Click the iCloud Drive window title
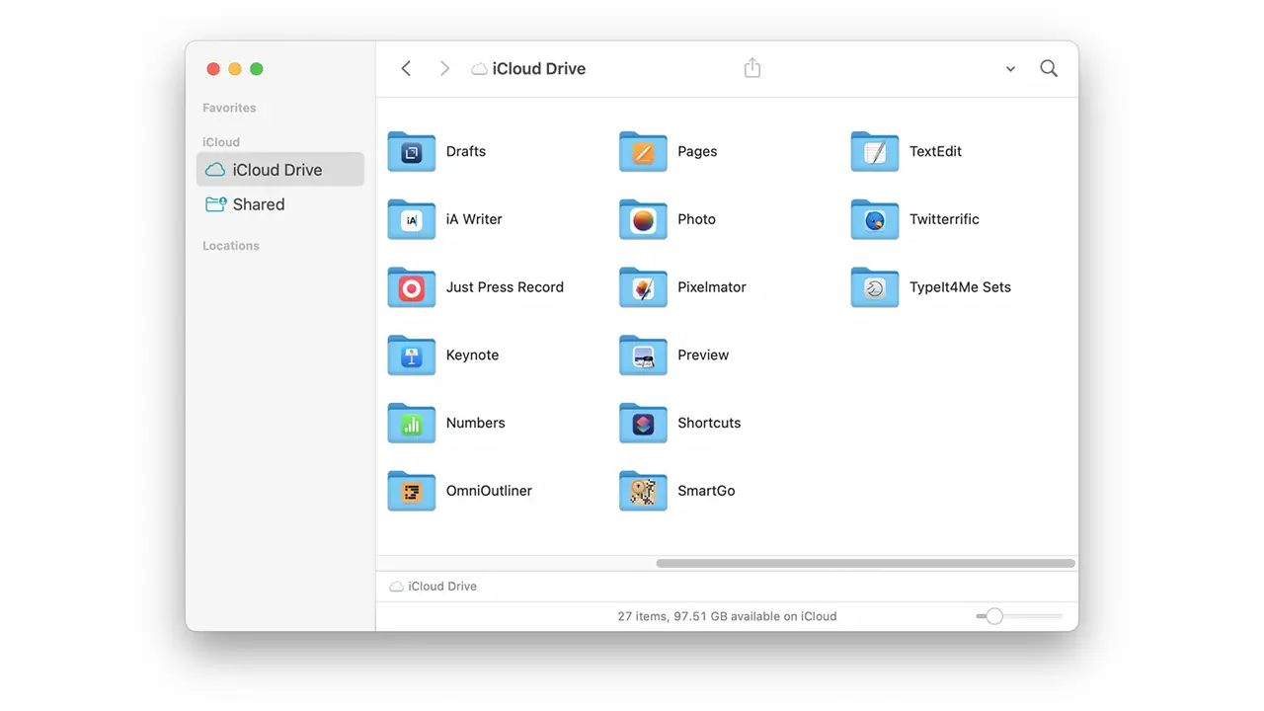This screenshot has width=1264, height=711. [539, 69]
